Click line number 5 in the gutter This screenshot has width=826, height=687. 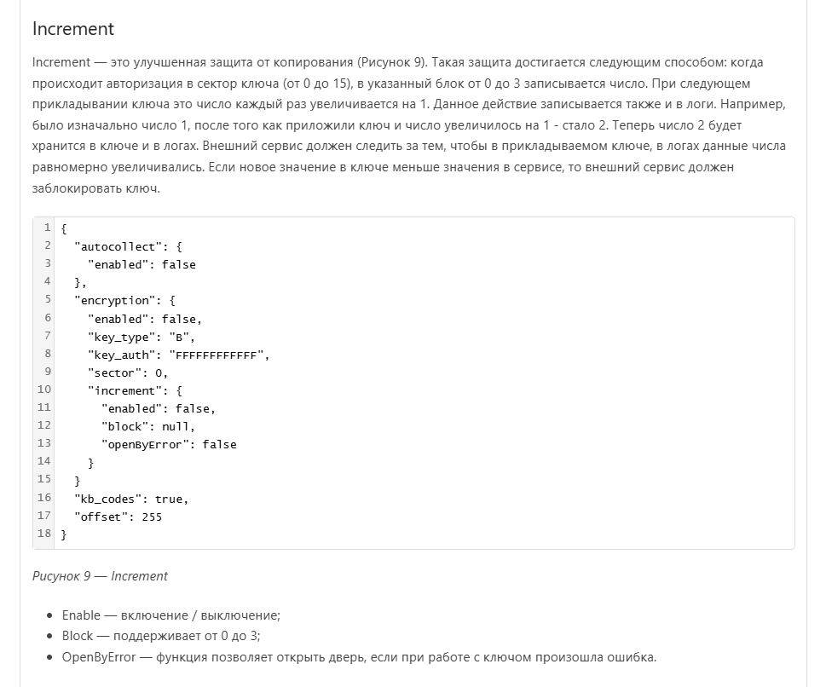click(47, 300)
